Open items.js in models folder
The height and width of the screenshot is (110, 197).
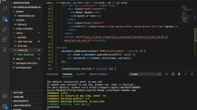click(x=26, y=24)
